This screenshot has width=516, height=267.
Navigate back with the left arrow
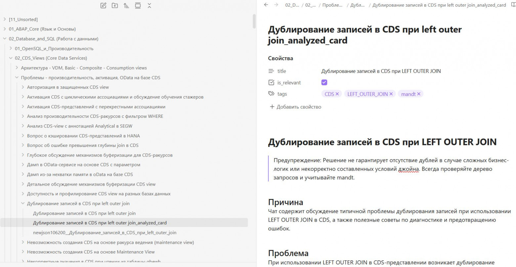[266, 5]
